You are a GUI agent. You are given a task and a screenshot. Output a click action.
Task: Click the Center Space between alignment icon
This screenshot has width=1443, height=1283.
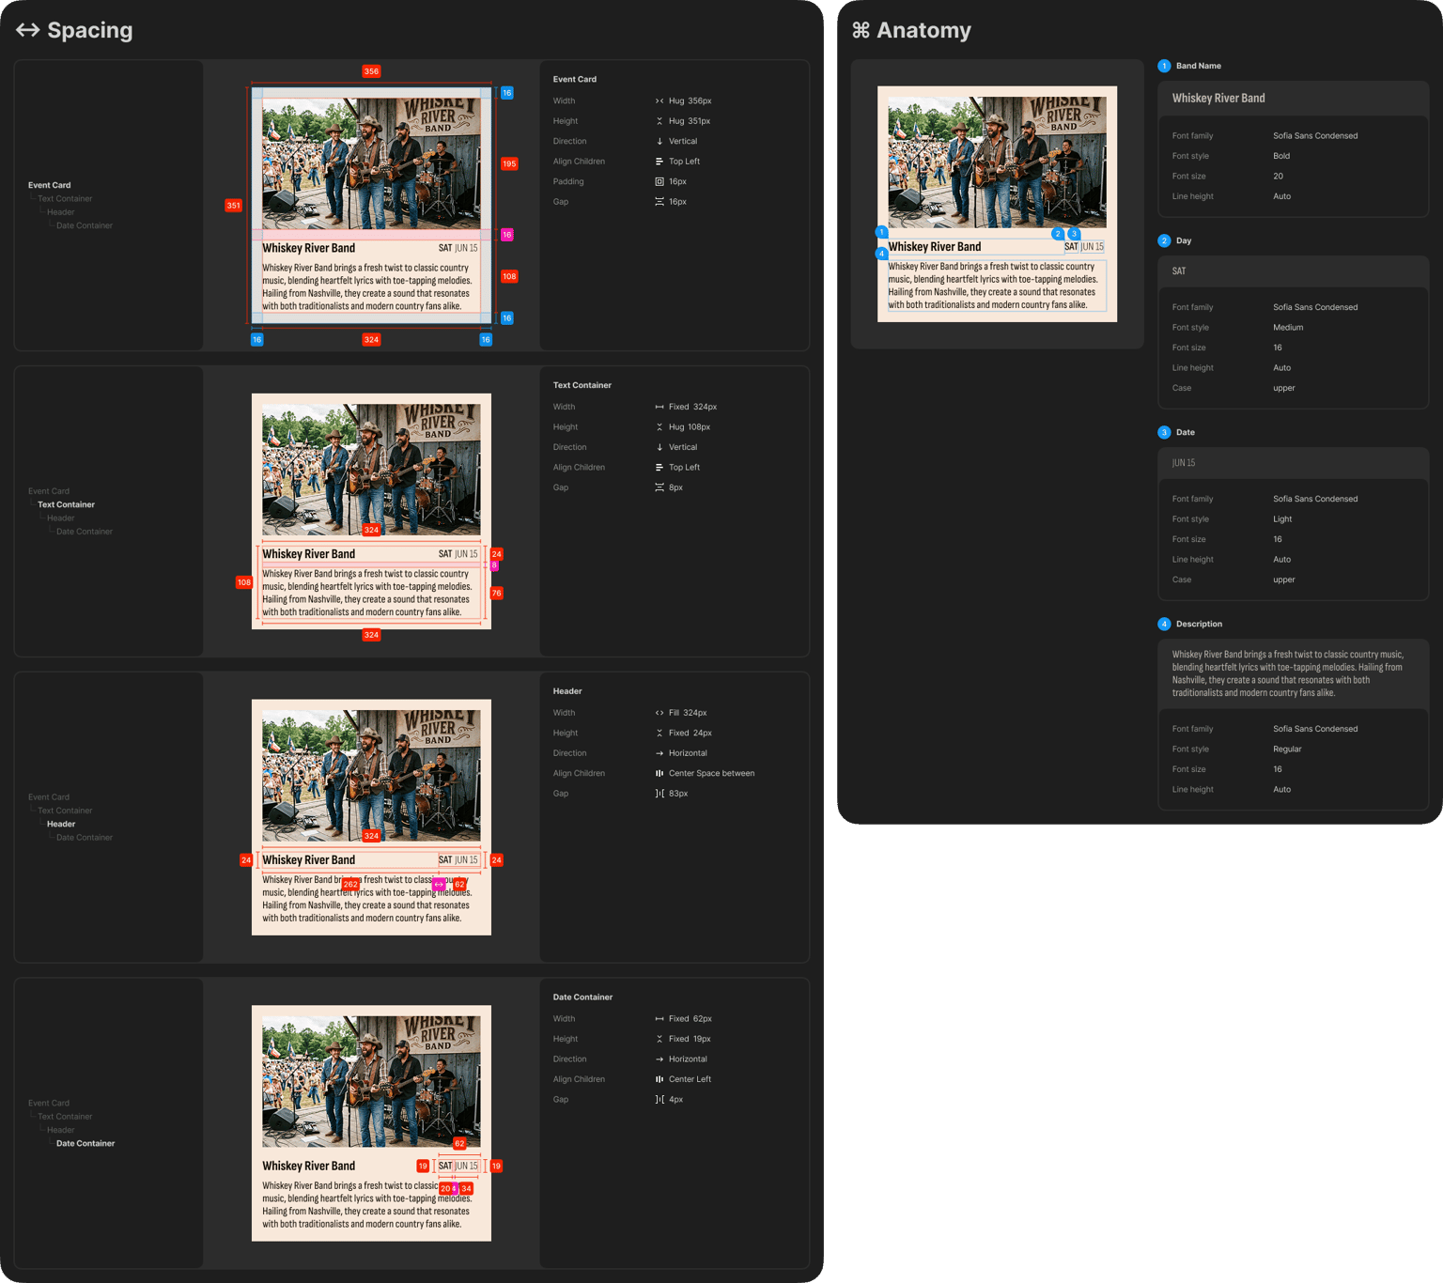click(x=659, y=773)
